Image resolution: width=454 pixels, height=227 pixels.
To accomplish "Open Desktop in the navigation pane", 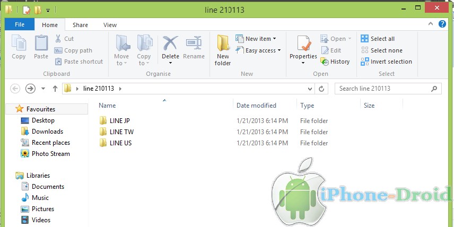I will (x=38, y=120).
